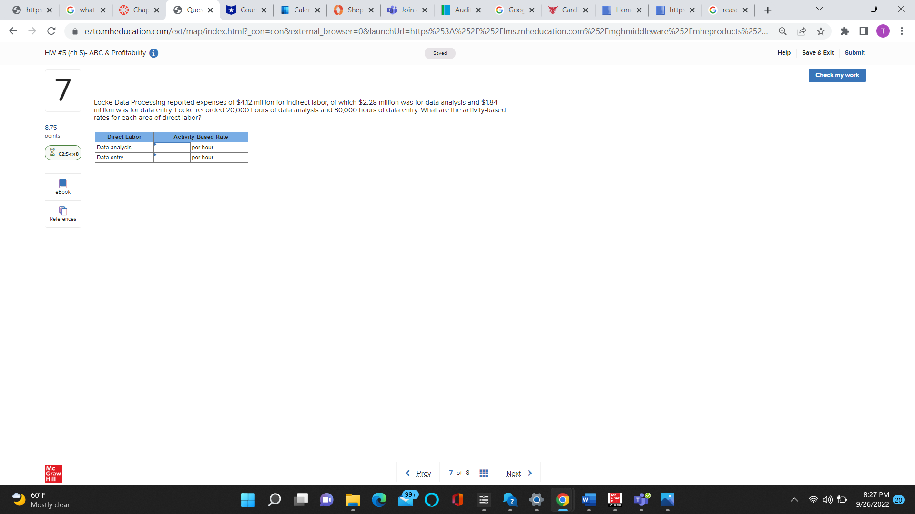Click the Data analysis rate input field
915x514 pixels.
pos(172,148)
